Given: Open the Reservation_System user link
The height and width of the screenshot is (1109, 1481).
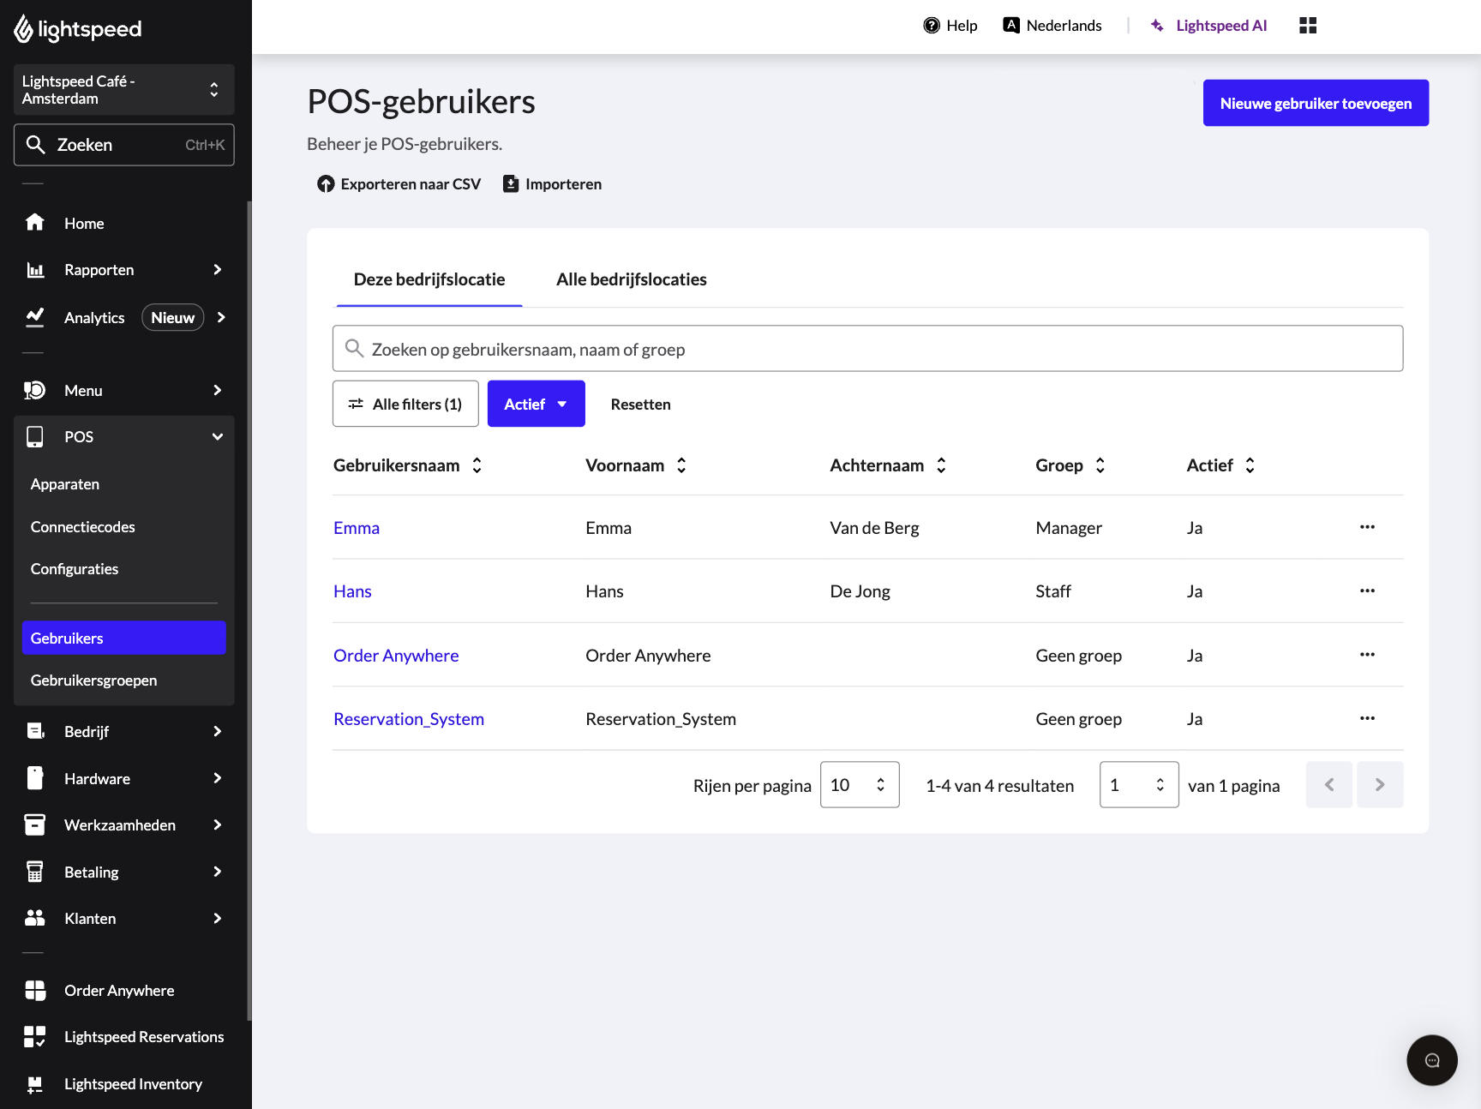Looking at the screenshot, I should 409,719.
